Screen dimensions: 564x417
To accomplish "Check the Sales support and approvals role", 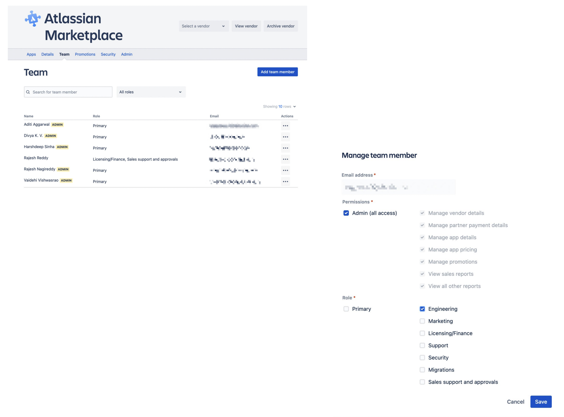I will tap(422, 382).
